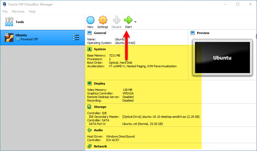Click the Ubuntu OS logo icon
The width and height of the screenshot is (257, 151).
point(9,38)
